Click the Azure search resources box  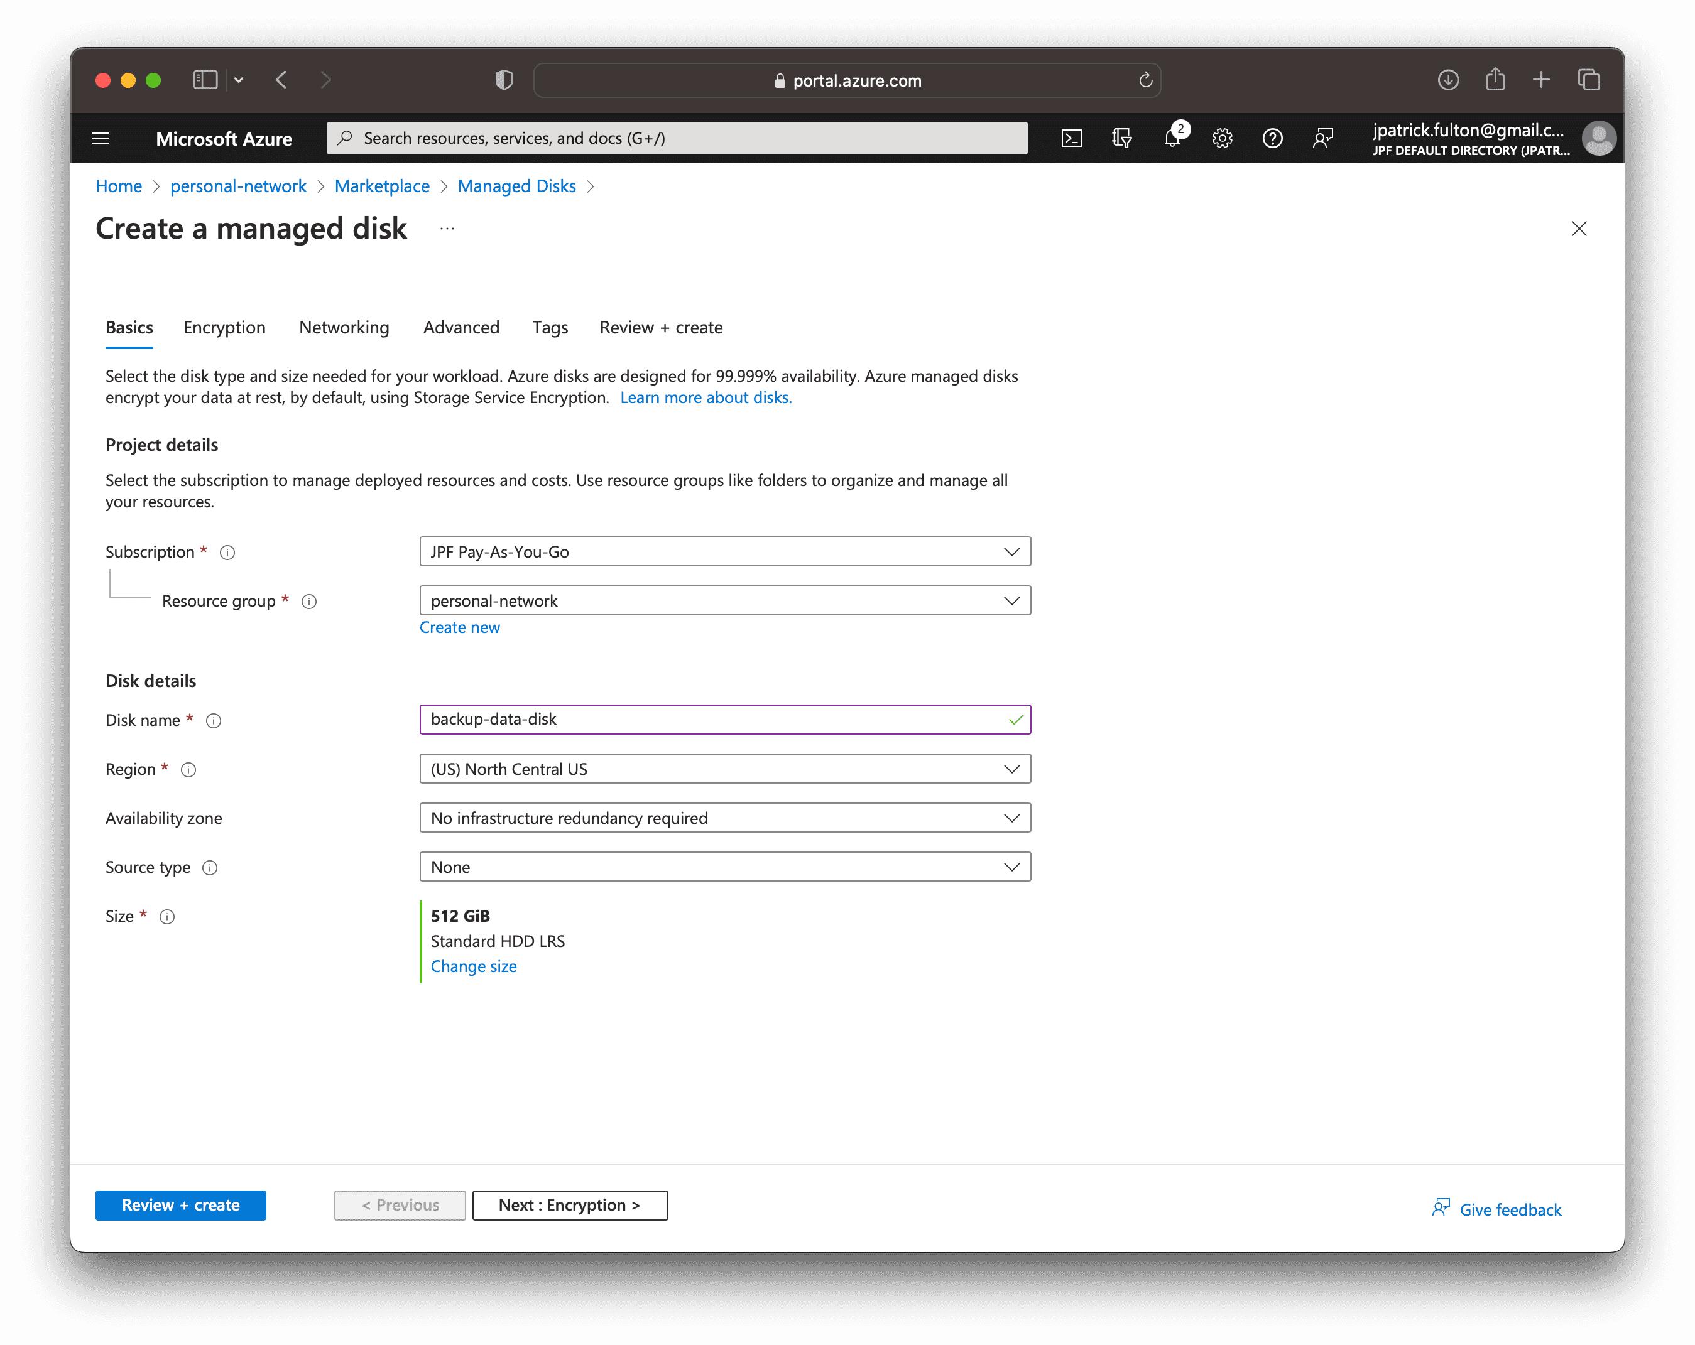(677, 138)
